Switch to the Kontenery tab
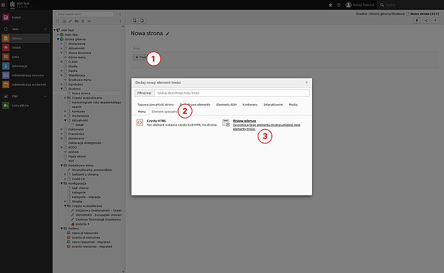444x273 pixels. (250, 105)
